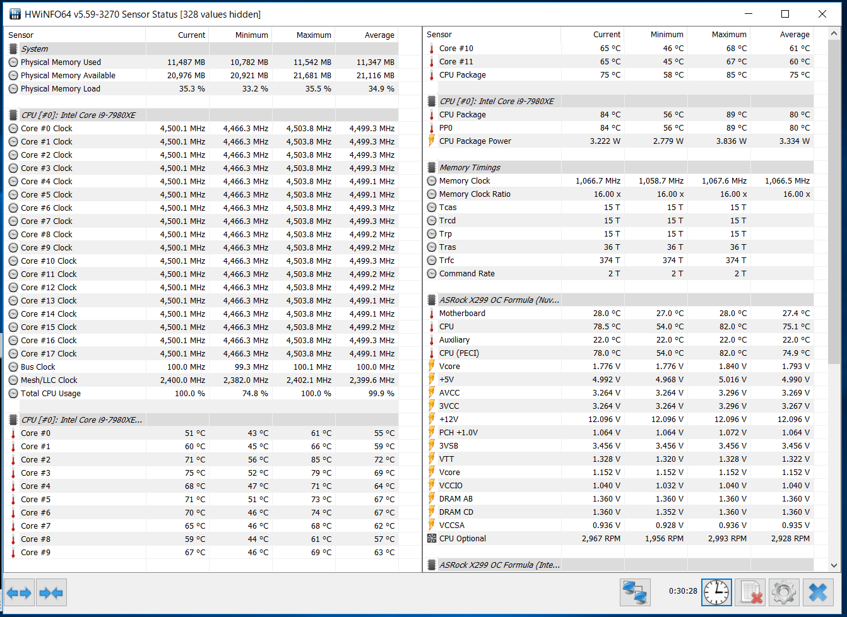The width and height of the screenshot is (847, 617).
Task: Select the Memory Clock row
Action: pos(619,180)
